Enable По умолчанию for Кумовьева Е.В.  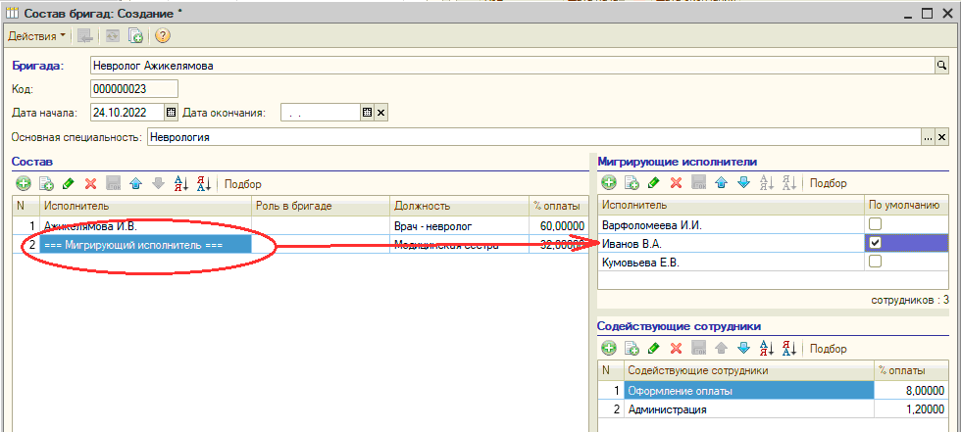click(x=875, y=262)
